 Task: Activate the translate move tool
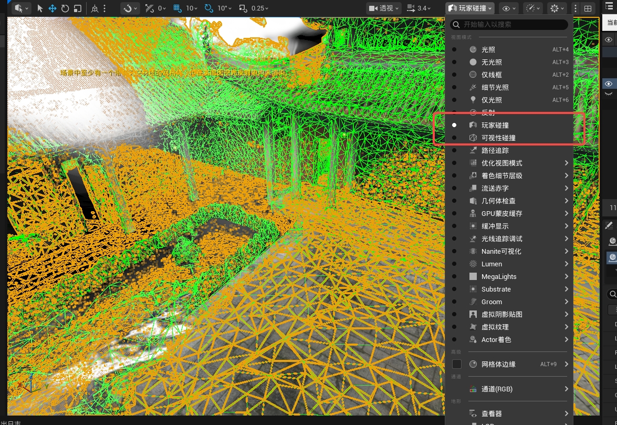click(x=53, y=8)
